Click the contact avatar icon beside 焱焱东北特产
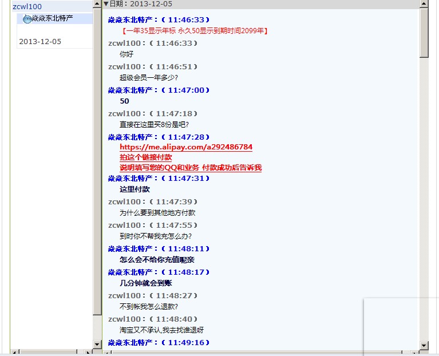Screen dimensions: 439x356 point(27,19)
